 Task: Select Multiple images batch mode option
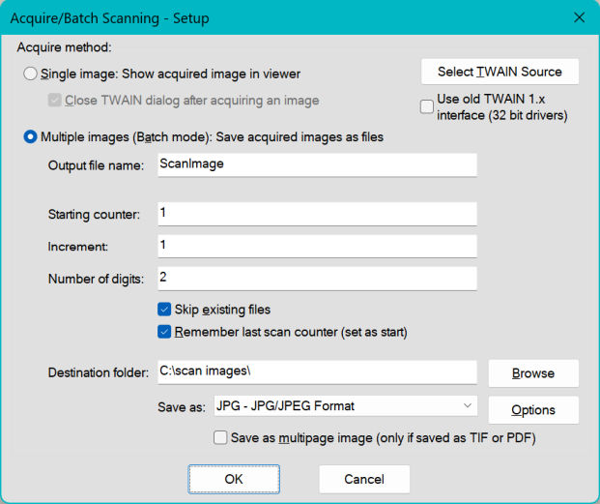(31, 137)
